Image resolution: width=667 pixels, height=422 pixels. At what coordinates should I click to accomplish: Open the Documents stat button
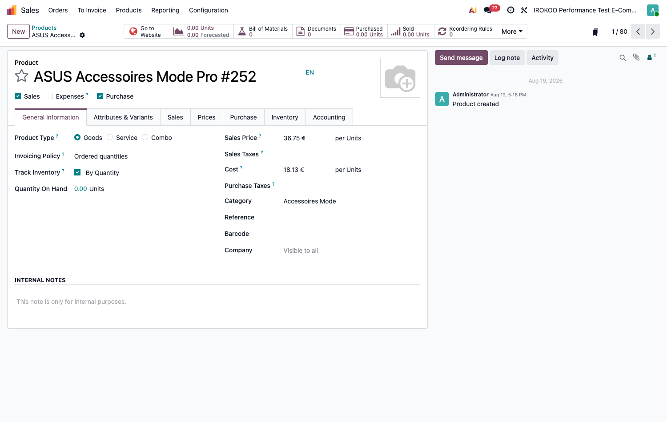[x=317, y=32]
